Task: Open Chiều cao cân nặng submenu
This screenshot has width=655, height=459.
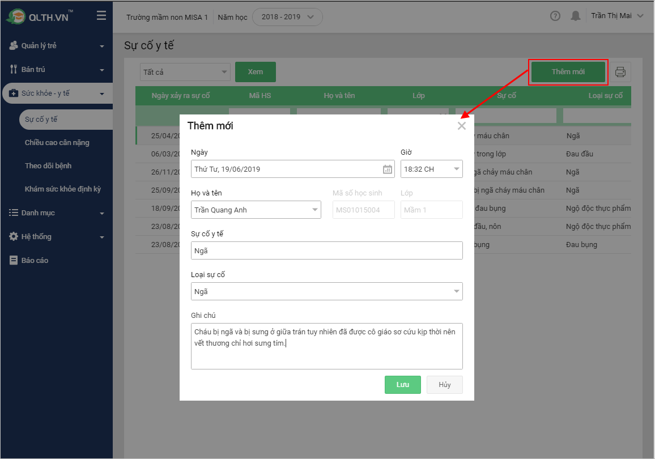Action: coord(57,142)
